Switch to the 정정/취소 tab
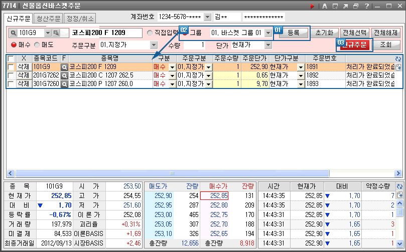The width and height of the screenshot is (406, 252). (80, 18)
